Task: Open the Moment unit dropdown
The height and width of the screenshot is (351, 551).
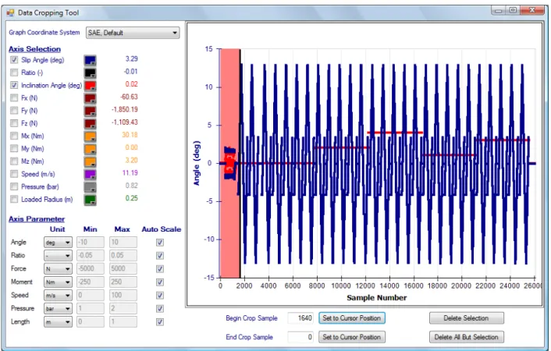Action: (58, 282)
